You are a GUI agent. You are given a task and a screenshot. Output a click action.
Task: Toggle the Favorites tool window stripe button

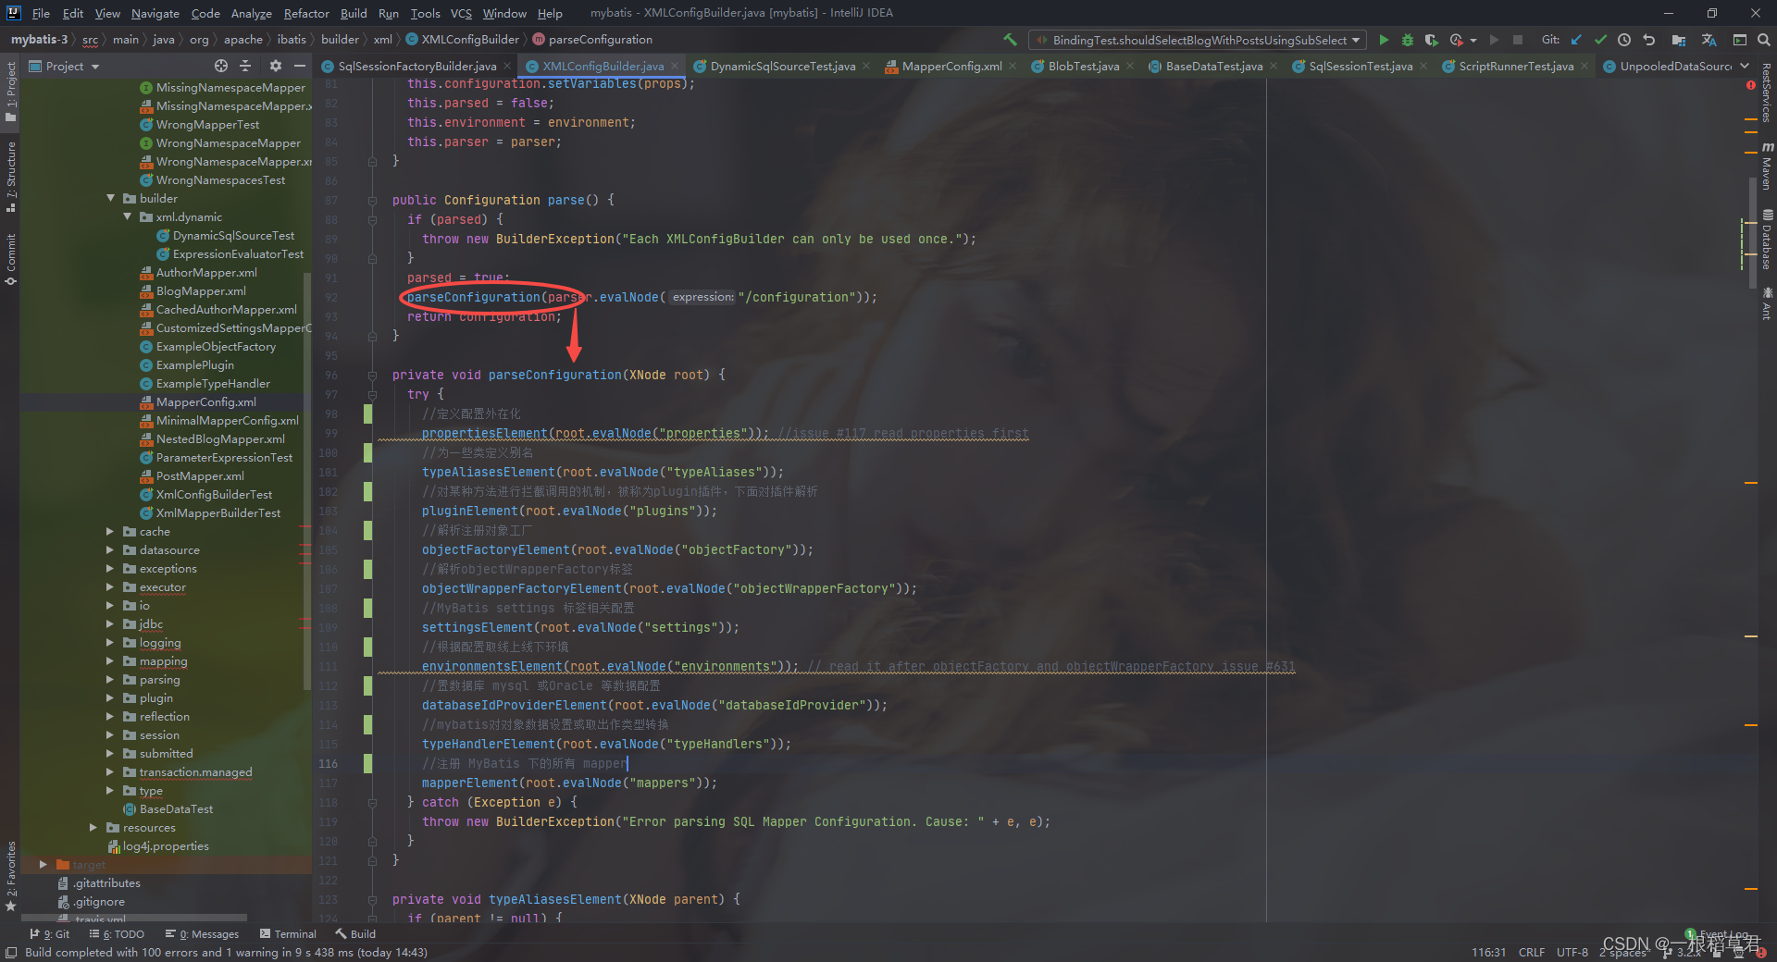pos(11,876)
